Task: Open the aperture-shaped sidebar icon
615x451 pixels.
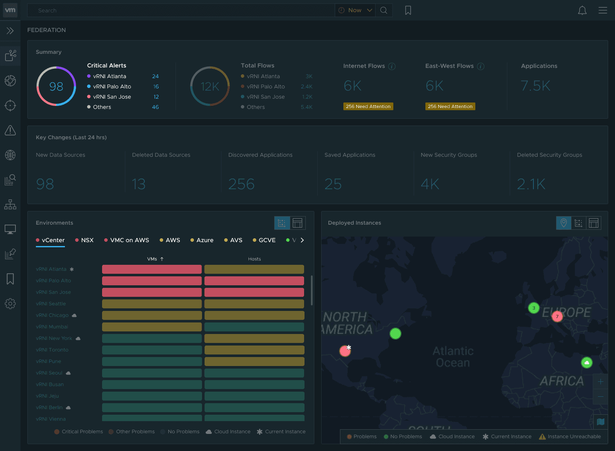Action: click(x=10, y=81)
